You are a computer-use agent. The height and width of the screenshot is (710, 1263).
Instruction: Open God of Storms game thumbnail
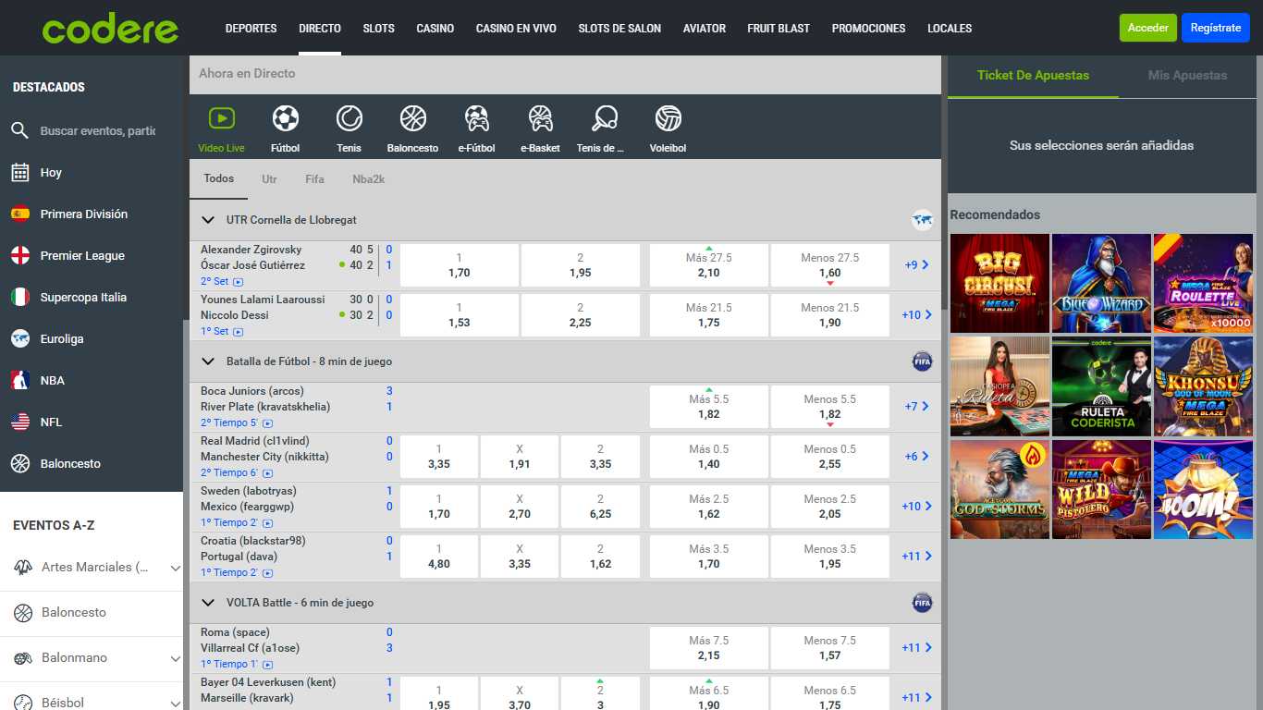pos(999,489)
